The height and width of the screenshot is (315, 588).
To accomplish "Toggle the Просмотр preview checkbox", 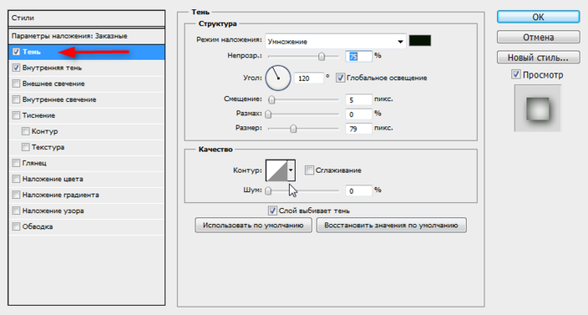I will pos(516,74).
